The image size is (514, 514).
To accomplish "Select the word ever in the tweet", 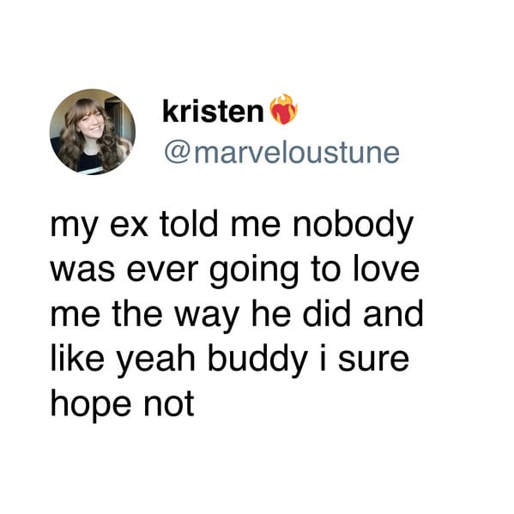I will [x=162, y=272].
